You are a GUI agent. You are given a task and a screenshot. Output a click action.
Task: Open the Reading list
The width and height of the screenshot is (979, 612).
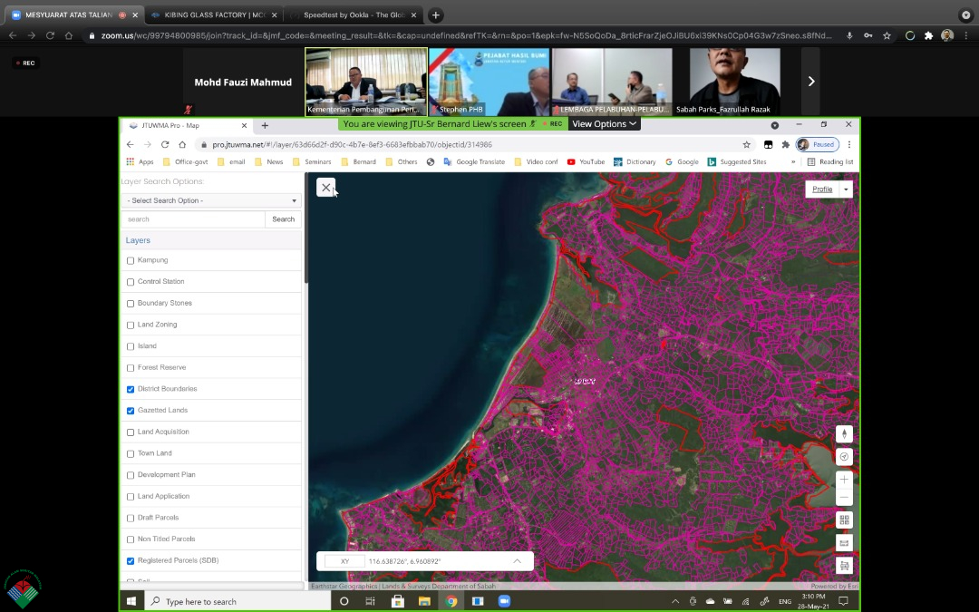(x=830, y=161)
